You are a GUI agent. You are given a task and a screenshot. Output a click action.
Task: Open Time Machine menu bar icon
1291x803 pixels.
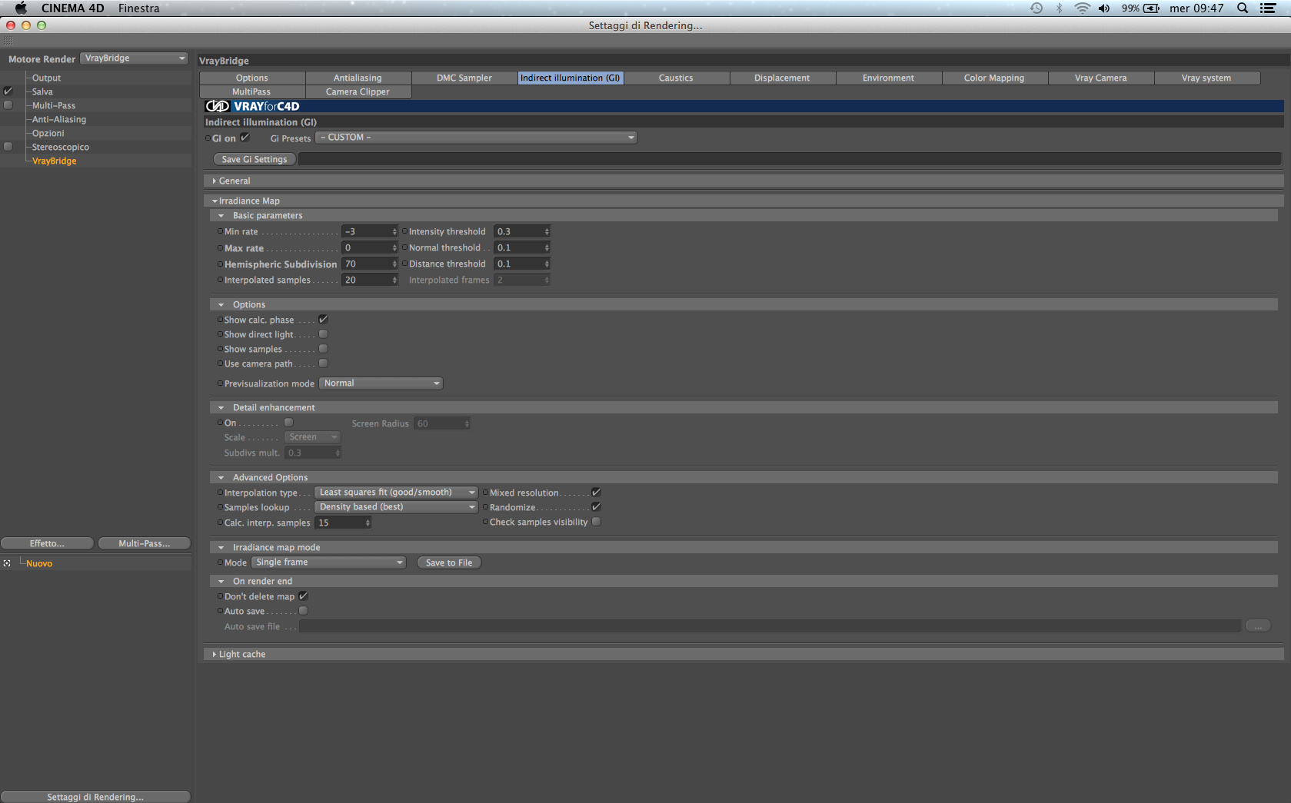(1036, 8)
